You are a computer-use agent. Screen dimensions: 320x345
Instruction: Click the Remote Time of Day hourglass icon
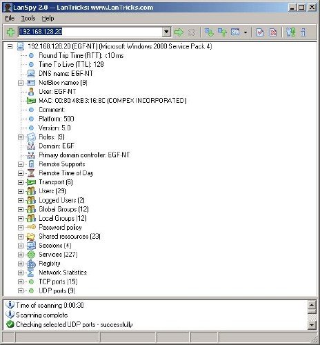click(31, 173)
